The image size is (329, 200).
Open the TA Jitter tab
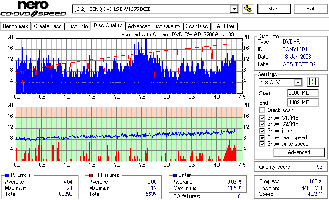tap(224, 26)
